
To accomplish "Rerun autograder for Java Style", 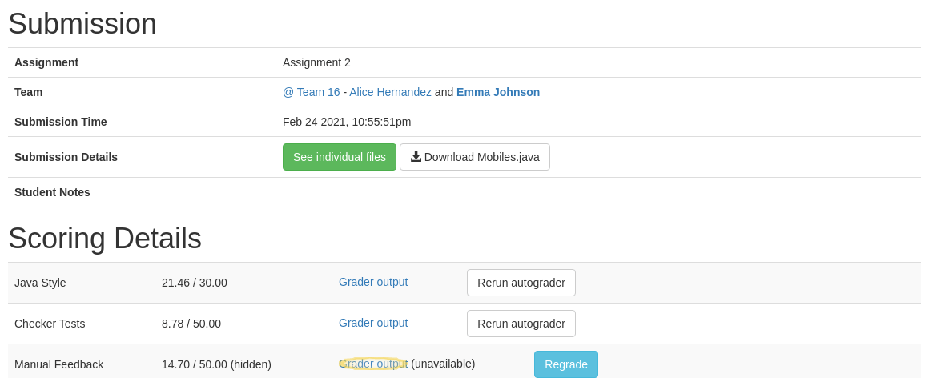I will 521,283.
